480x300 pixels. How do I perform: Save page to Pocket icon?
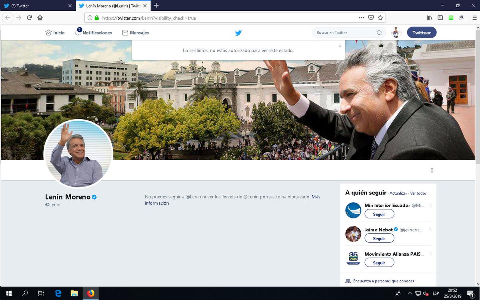pos(371,18)
